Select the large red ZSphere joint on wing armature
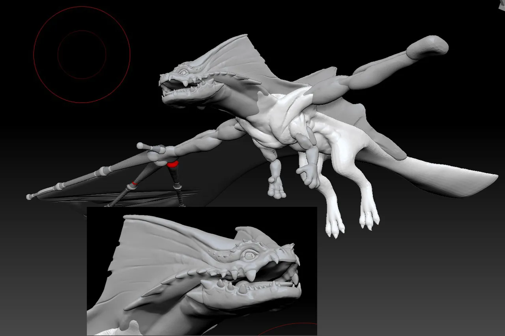Image resolution: width=505 pixels, height=336 pixels. 172,164
